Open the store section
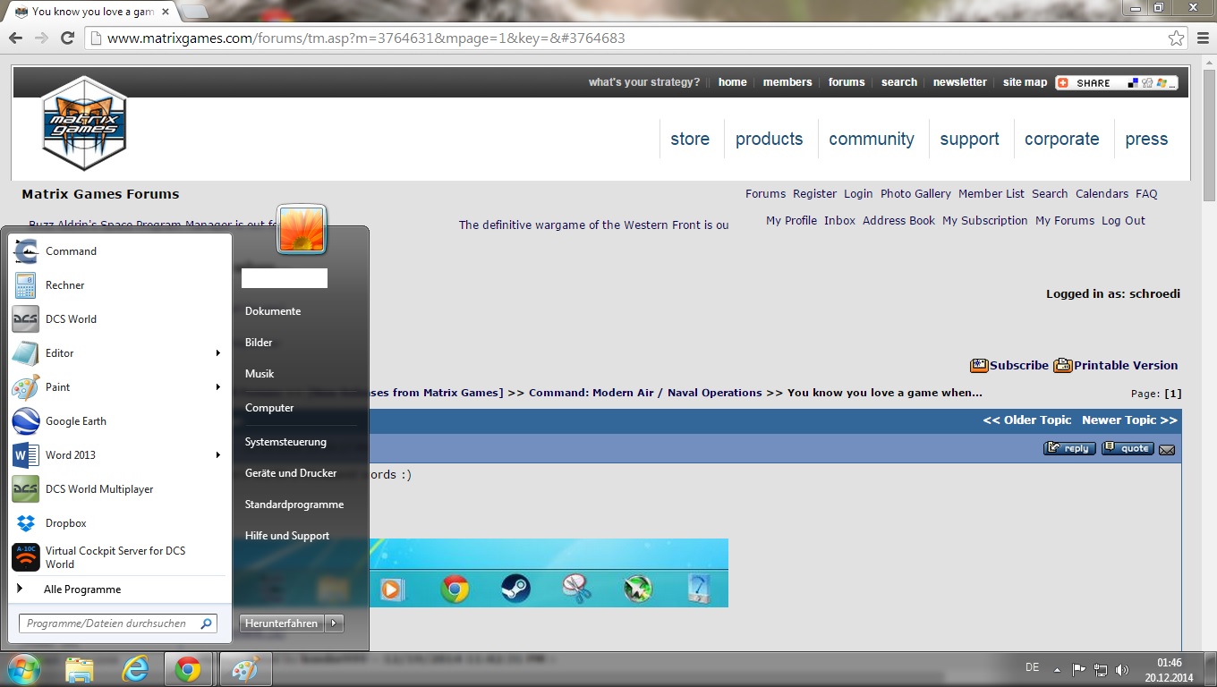The width and height of the screenshot is (1217, 687). pos(690,139)
